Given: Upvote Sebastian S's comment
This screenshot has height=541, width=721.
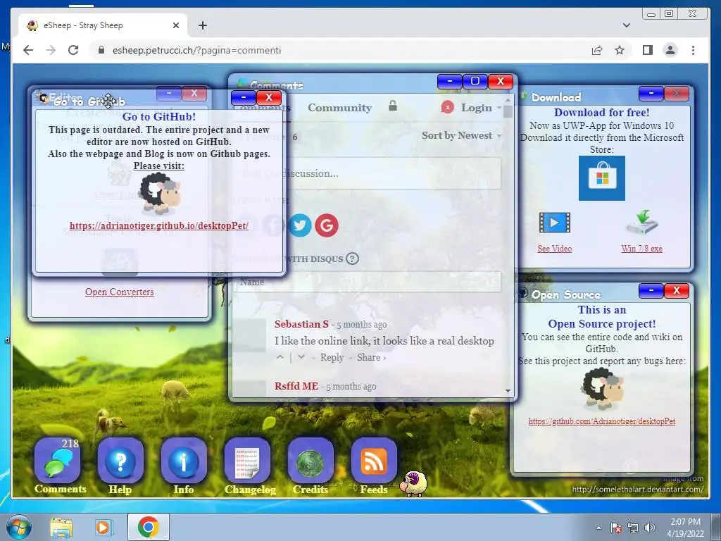Looking at the screenshot, I should click(280, 357).
